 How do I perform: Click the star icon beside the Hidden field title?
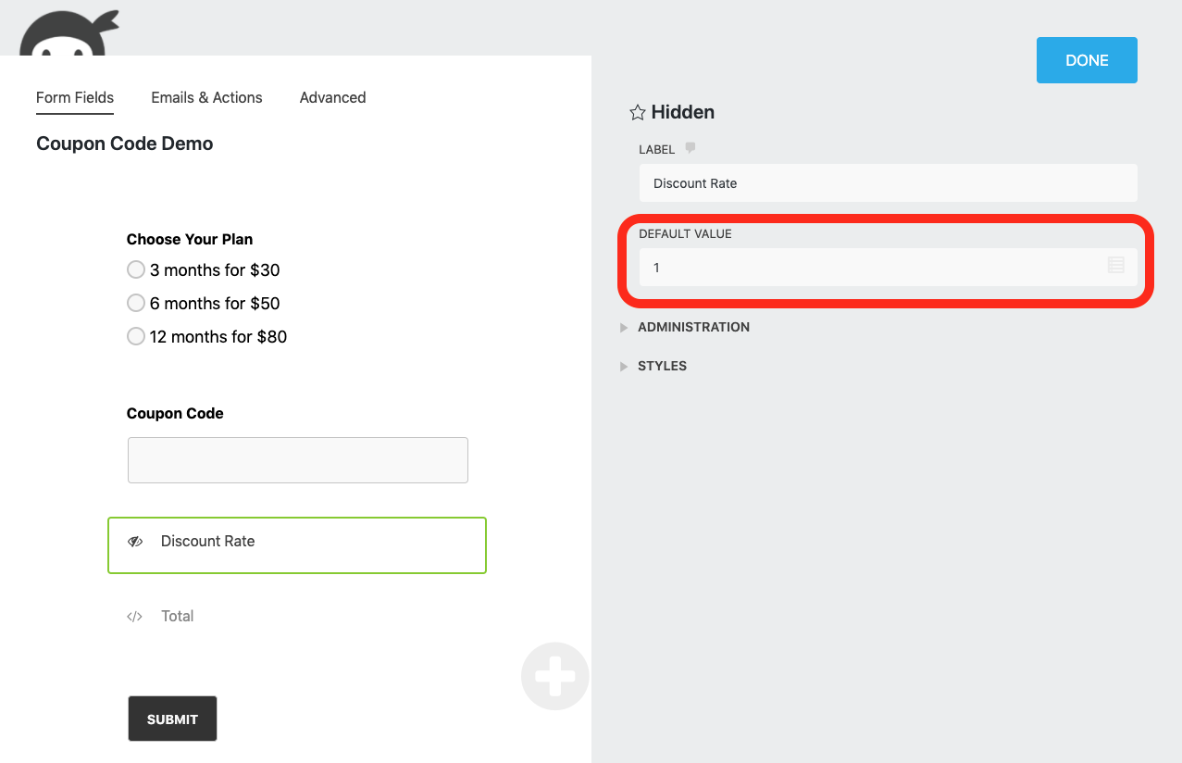point(637,112)
